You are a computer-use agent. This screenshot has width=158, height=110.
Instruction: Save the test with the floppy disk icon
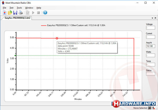[15, 13]
